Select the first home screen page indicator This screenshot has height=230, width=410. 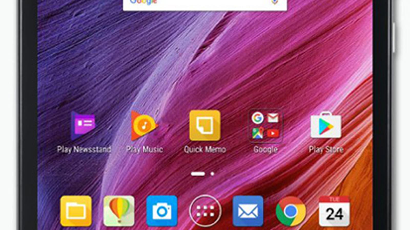pos(198,174)
